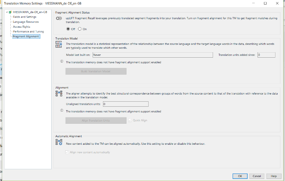Open Access Rights page
Screen dimensions: 285x181
coord(21,27)
